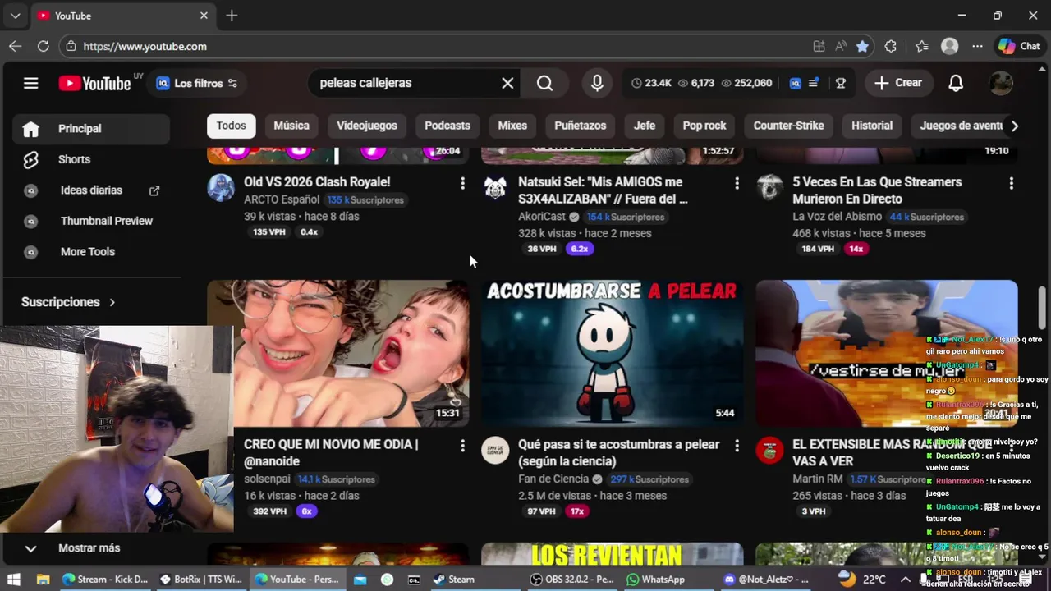The height and width of the screenshot is (591, 1051).
Task: Expand Mostrar más in the sidebar
Action: [x=91, y=548]
